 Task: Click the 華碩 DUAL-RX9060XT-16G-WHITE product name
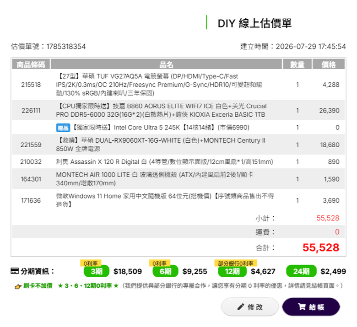pyautogui.click(x=161, y=145)
